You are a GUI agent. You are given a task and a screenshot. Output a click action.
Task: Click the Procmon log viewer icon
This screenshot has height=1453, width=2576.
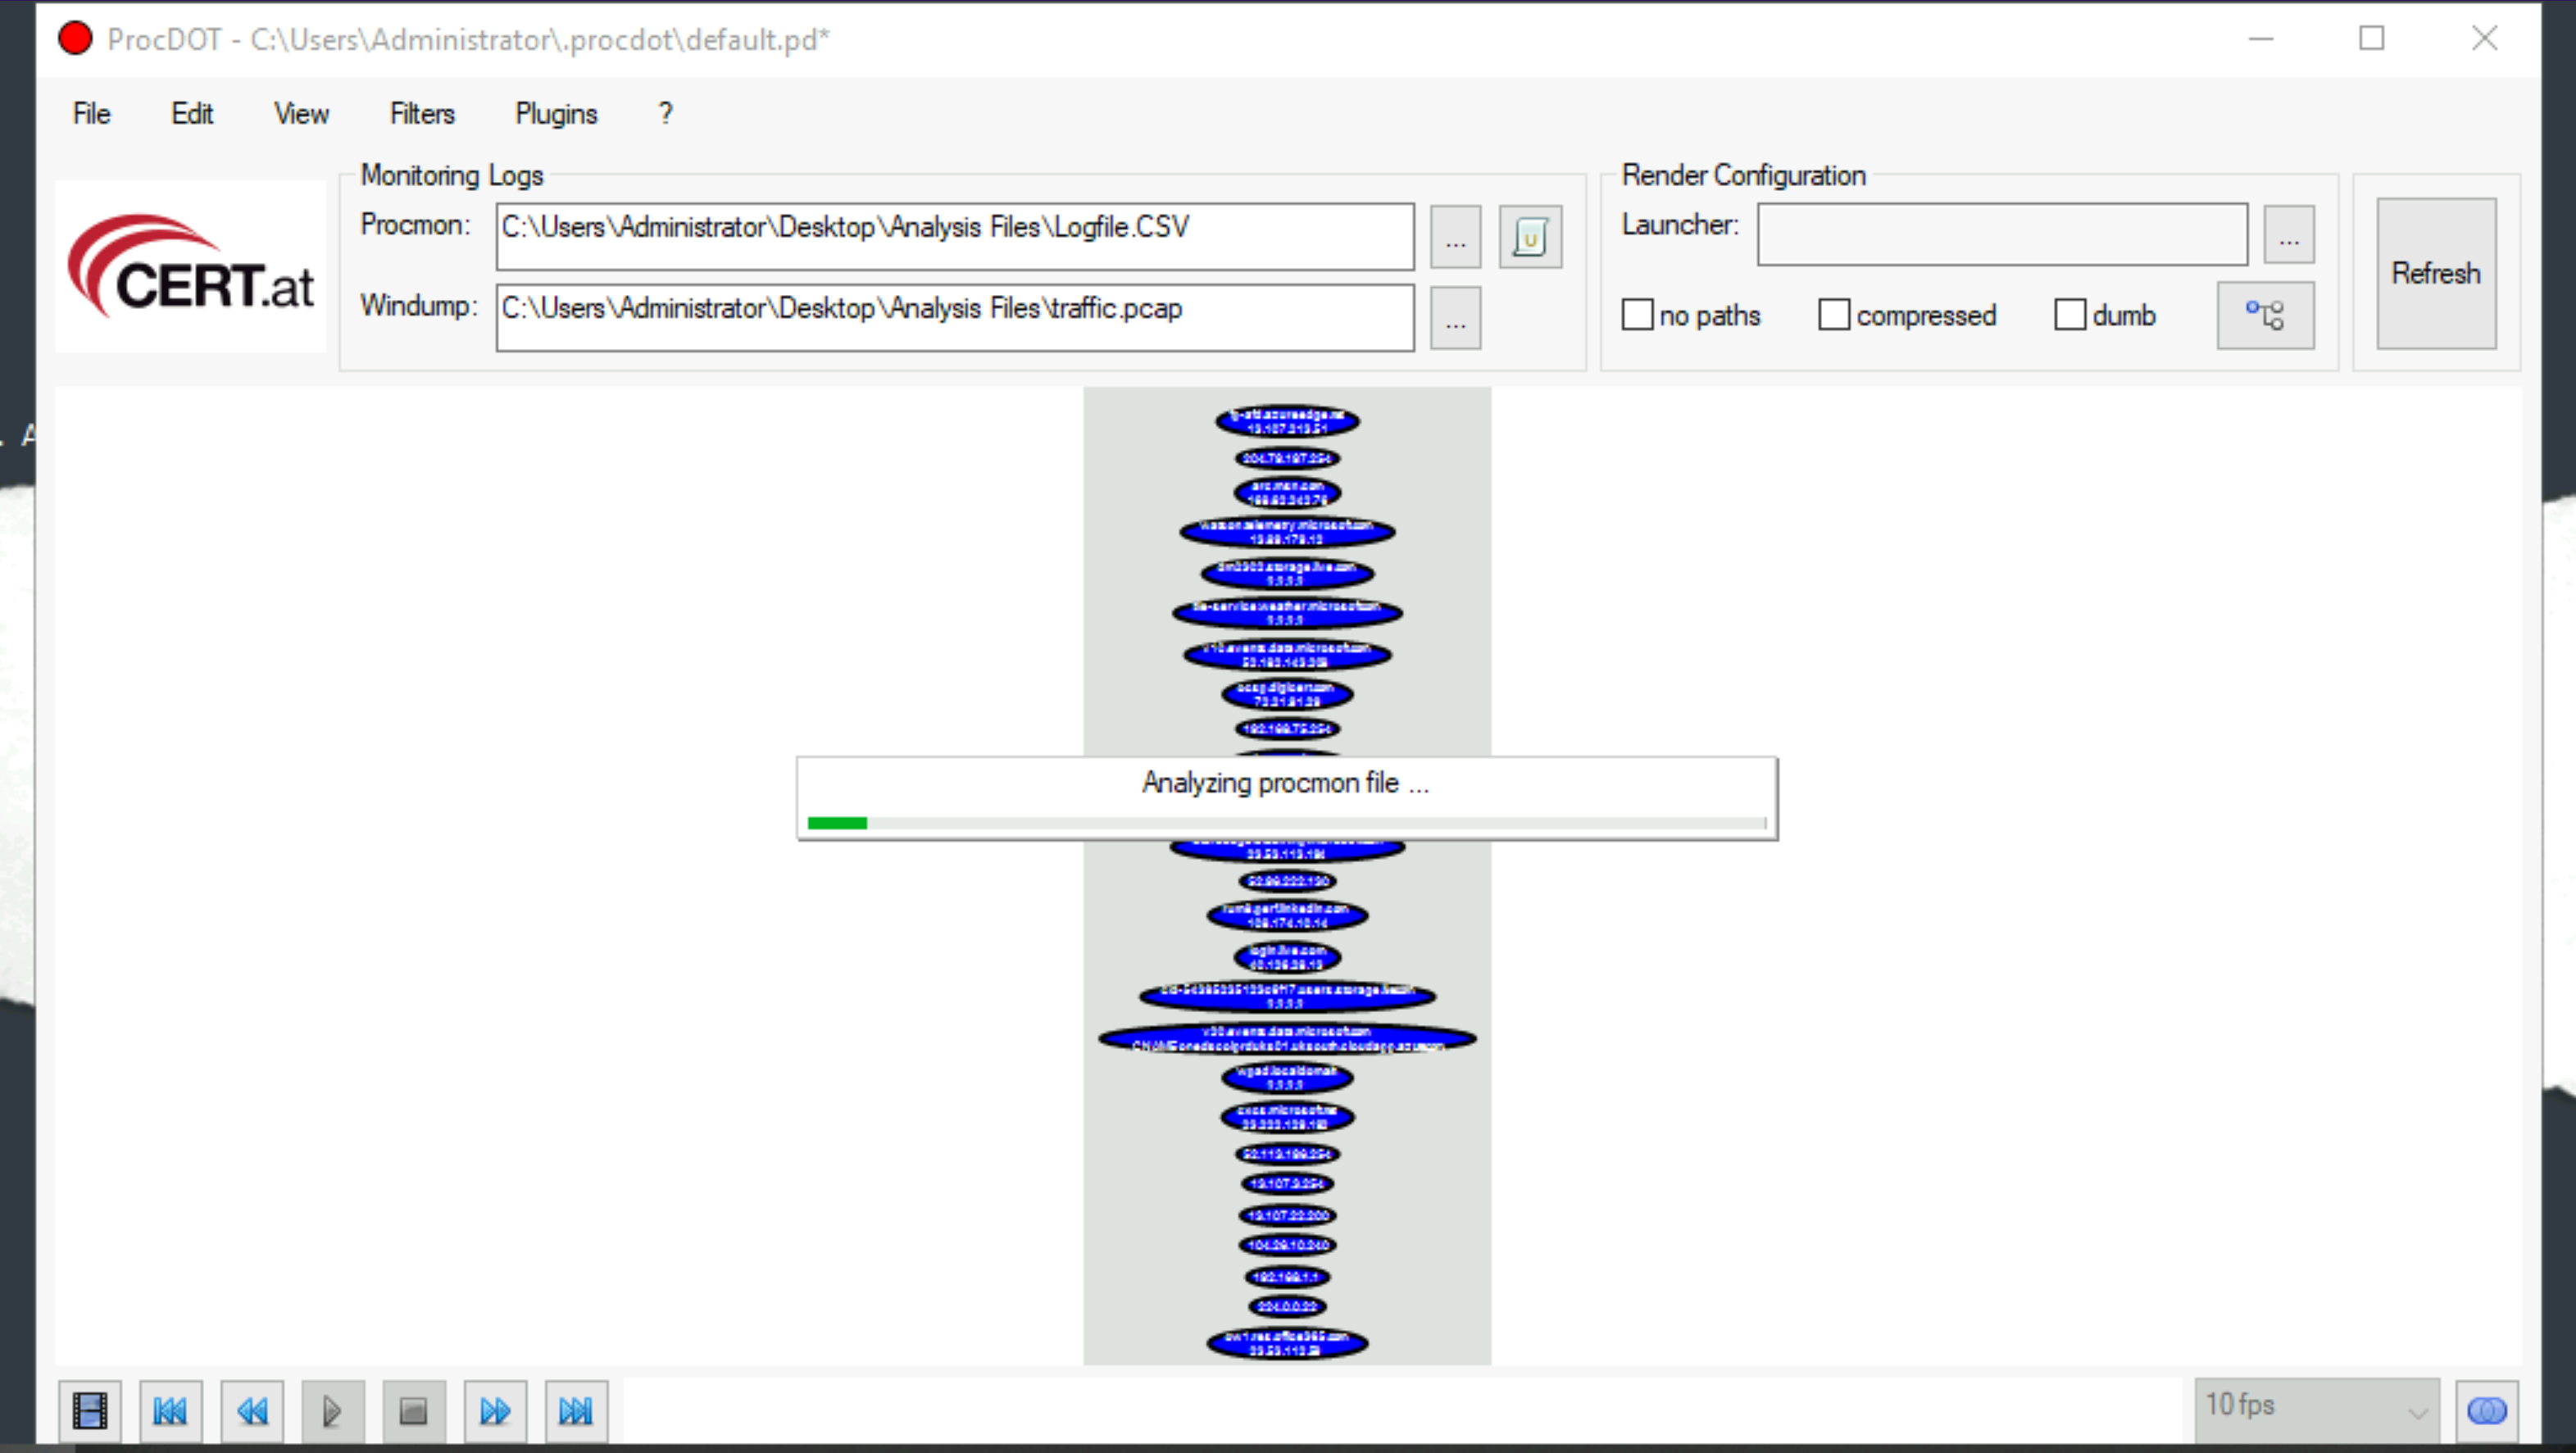[1529, 237]
